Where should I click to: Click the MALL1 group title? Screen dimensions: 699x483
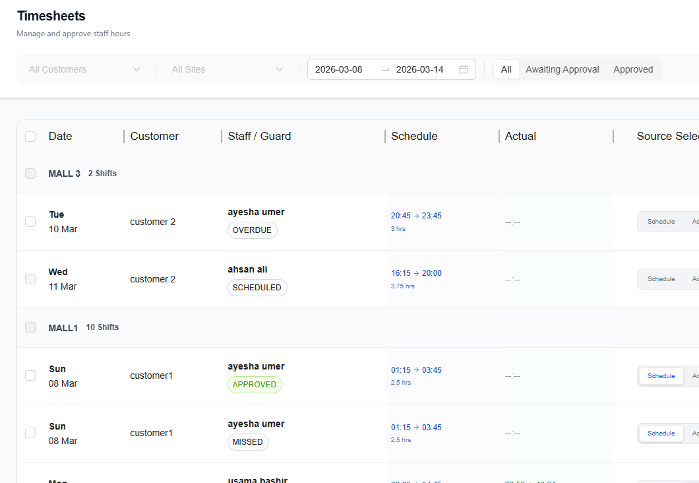coord(63,328)
